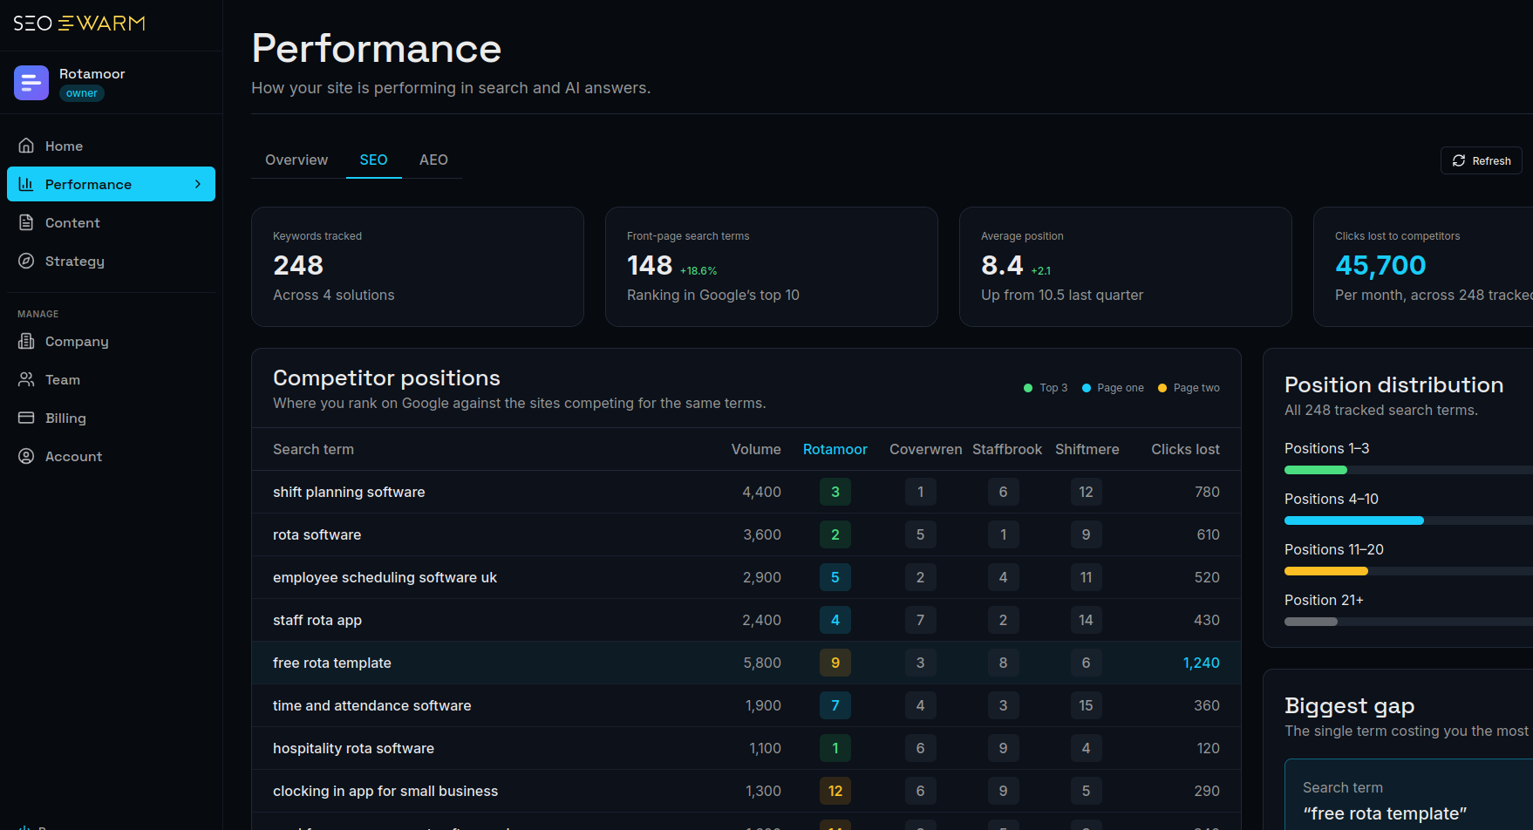Click the Clicks lost column header
Viewport: 1533px width, 830px height.
point(1185,449)
